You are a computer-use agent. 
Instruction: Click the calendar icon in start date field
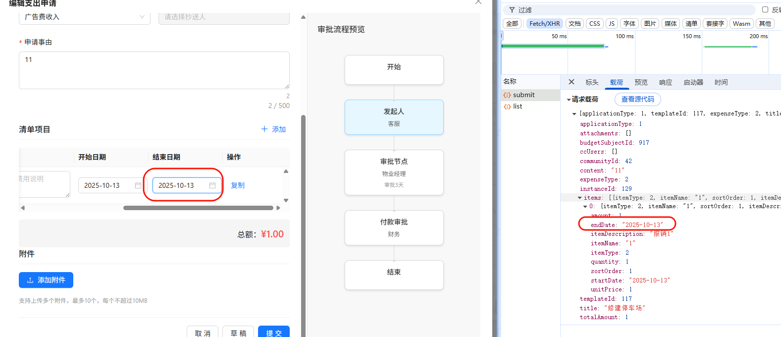click(x=138, y=185)
